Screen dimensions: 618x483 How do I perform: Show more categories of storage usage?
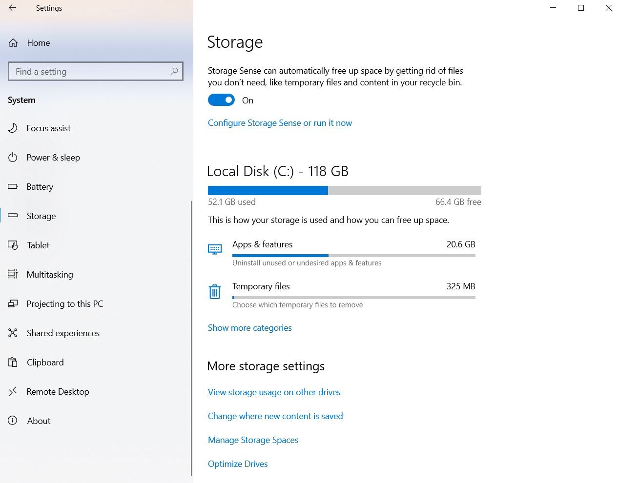click(x=249, y=328)
